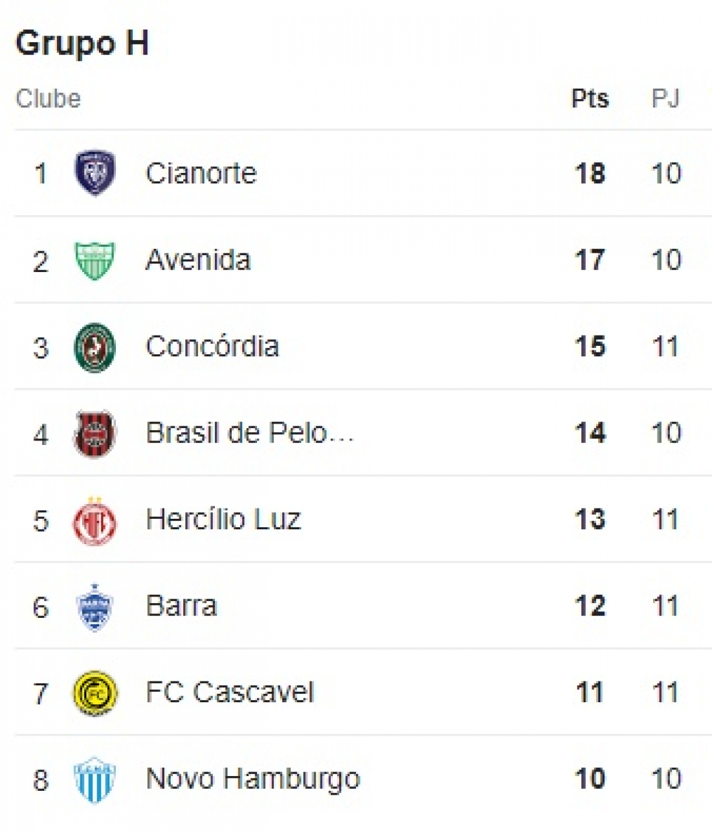This screenshot has height=833, width=712.
Task: Click the Brasil de Pelotas crest
Action: [x=95, y=433]
